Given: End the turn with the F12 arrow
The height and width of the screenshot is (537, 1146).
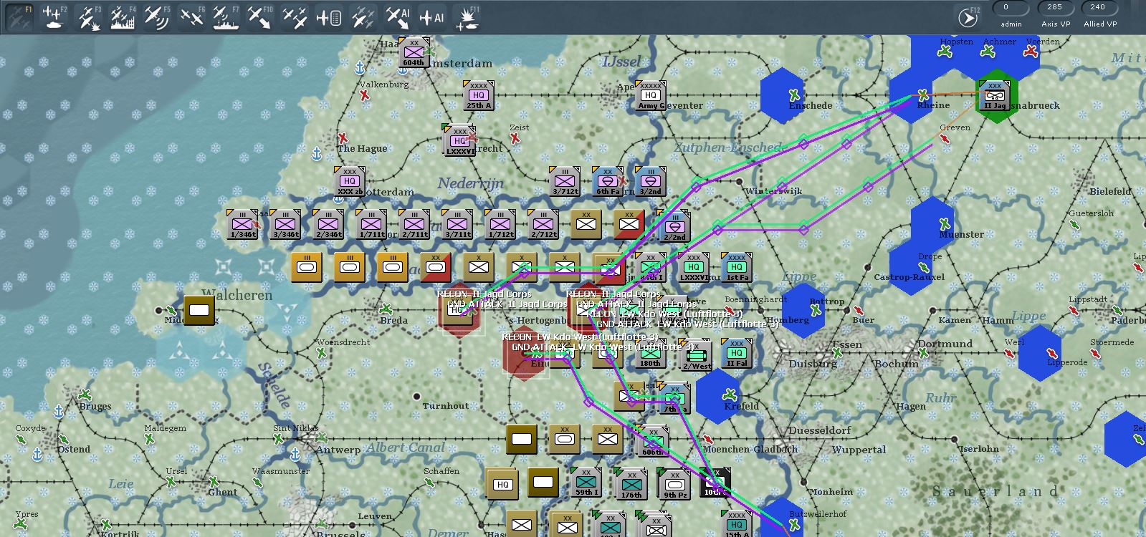Looking at the screenshot, I should coord(968,16).
